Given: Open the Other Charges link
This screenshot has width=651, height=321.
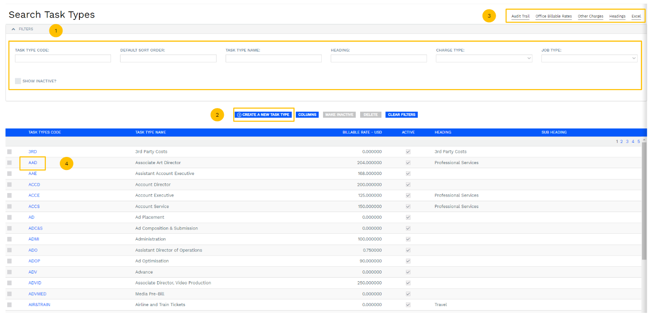Looking at the screenshot, I should point(590,16).
